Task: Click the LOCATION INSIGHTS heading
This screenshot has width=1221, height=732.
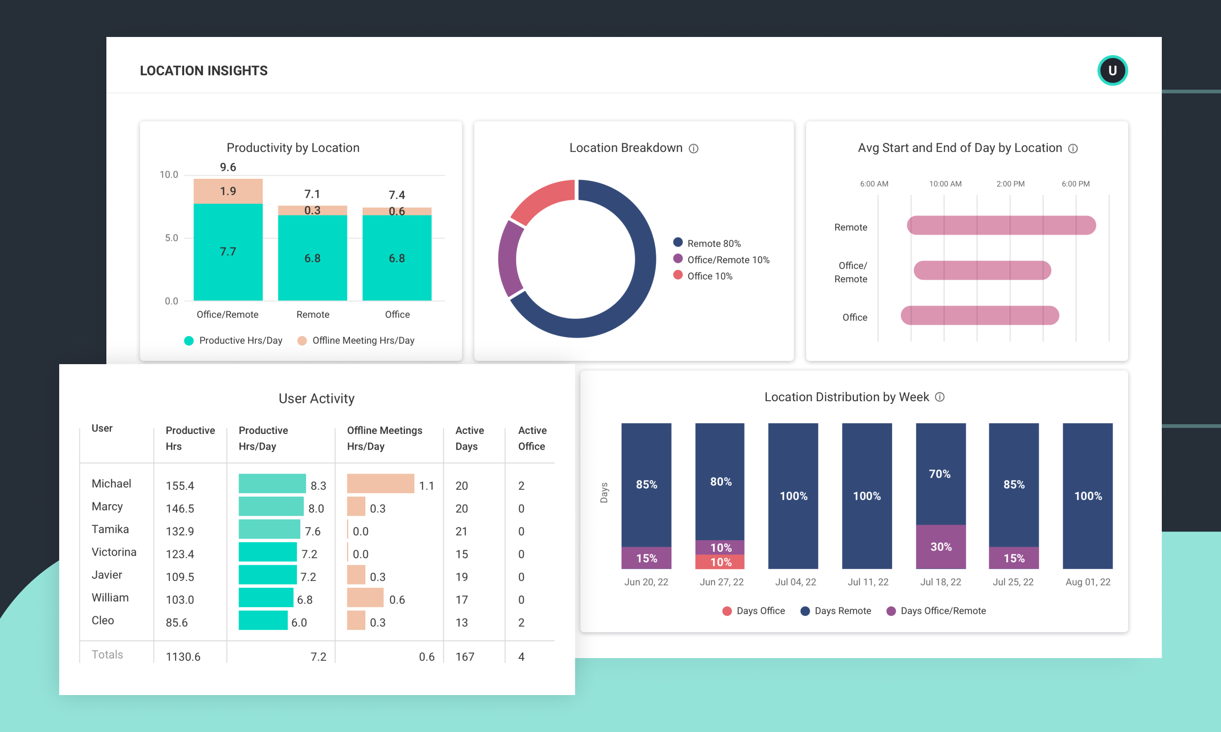Action: tap(203, 71)
